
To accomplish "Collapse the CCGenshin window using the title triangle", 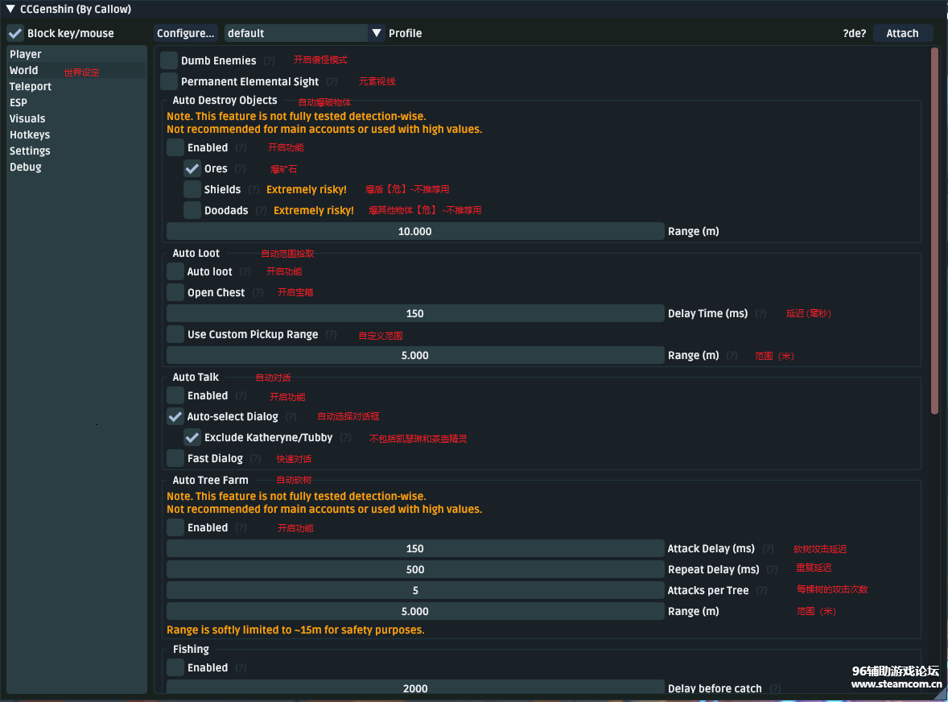I will tap(10, 10).
